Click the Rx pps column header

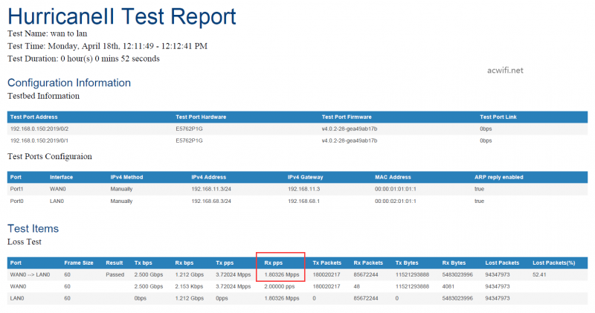[x=272, y=262]
